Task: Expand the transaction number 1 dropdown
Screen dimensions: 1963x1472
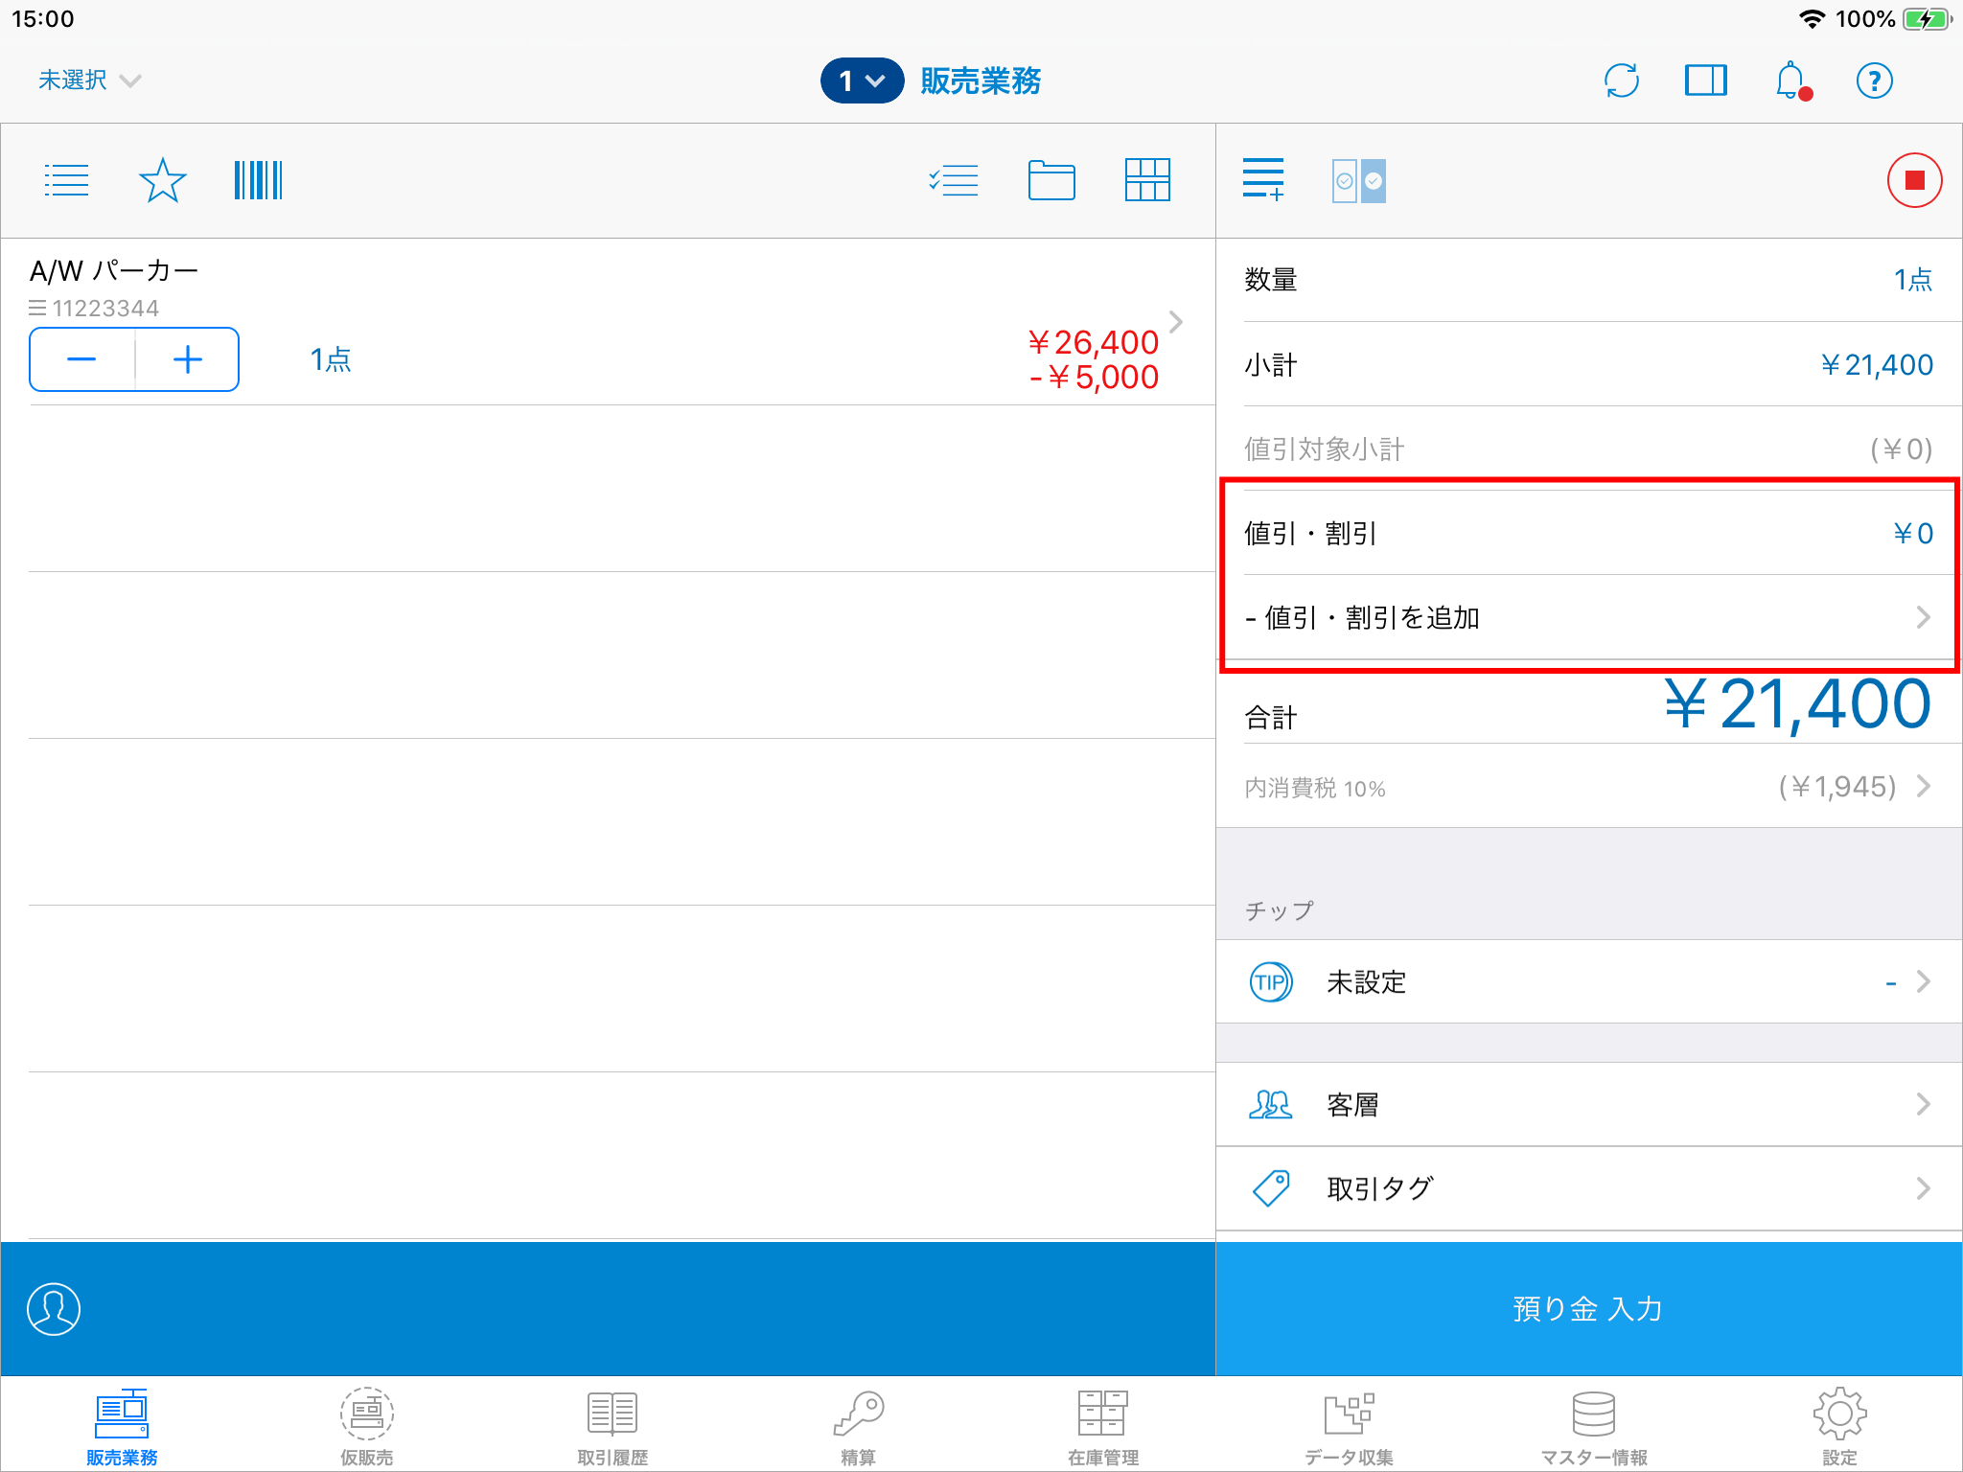Action: click(862, 80)
